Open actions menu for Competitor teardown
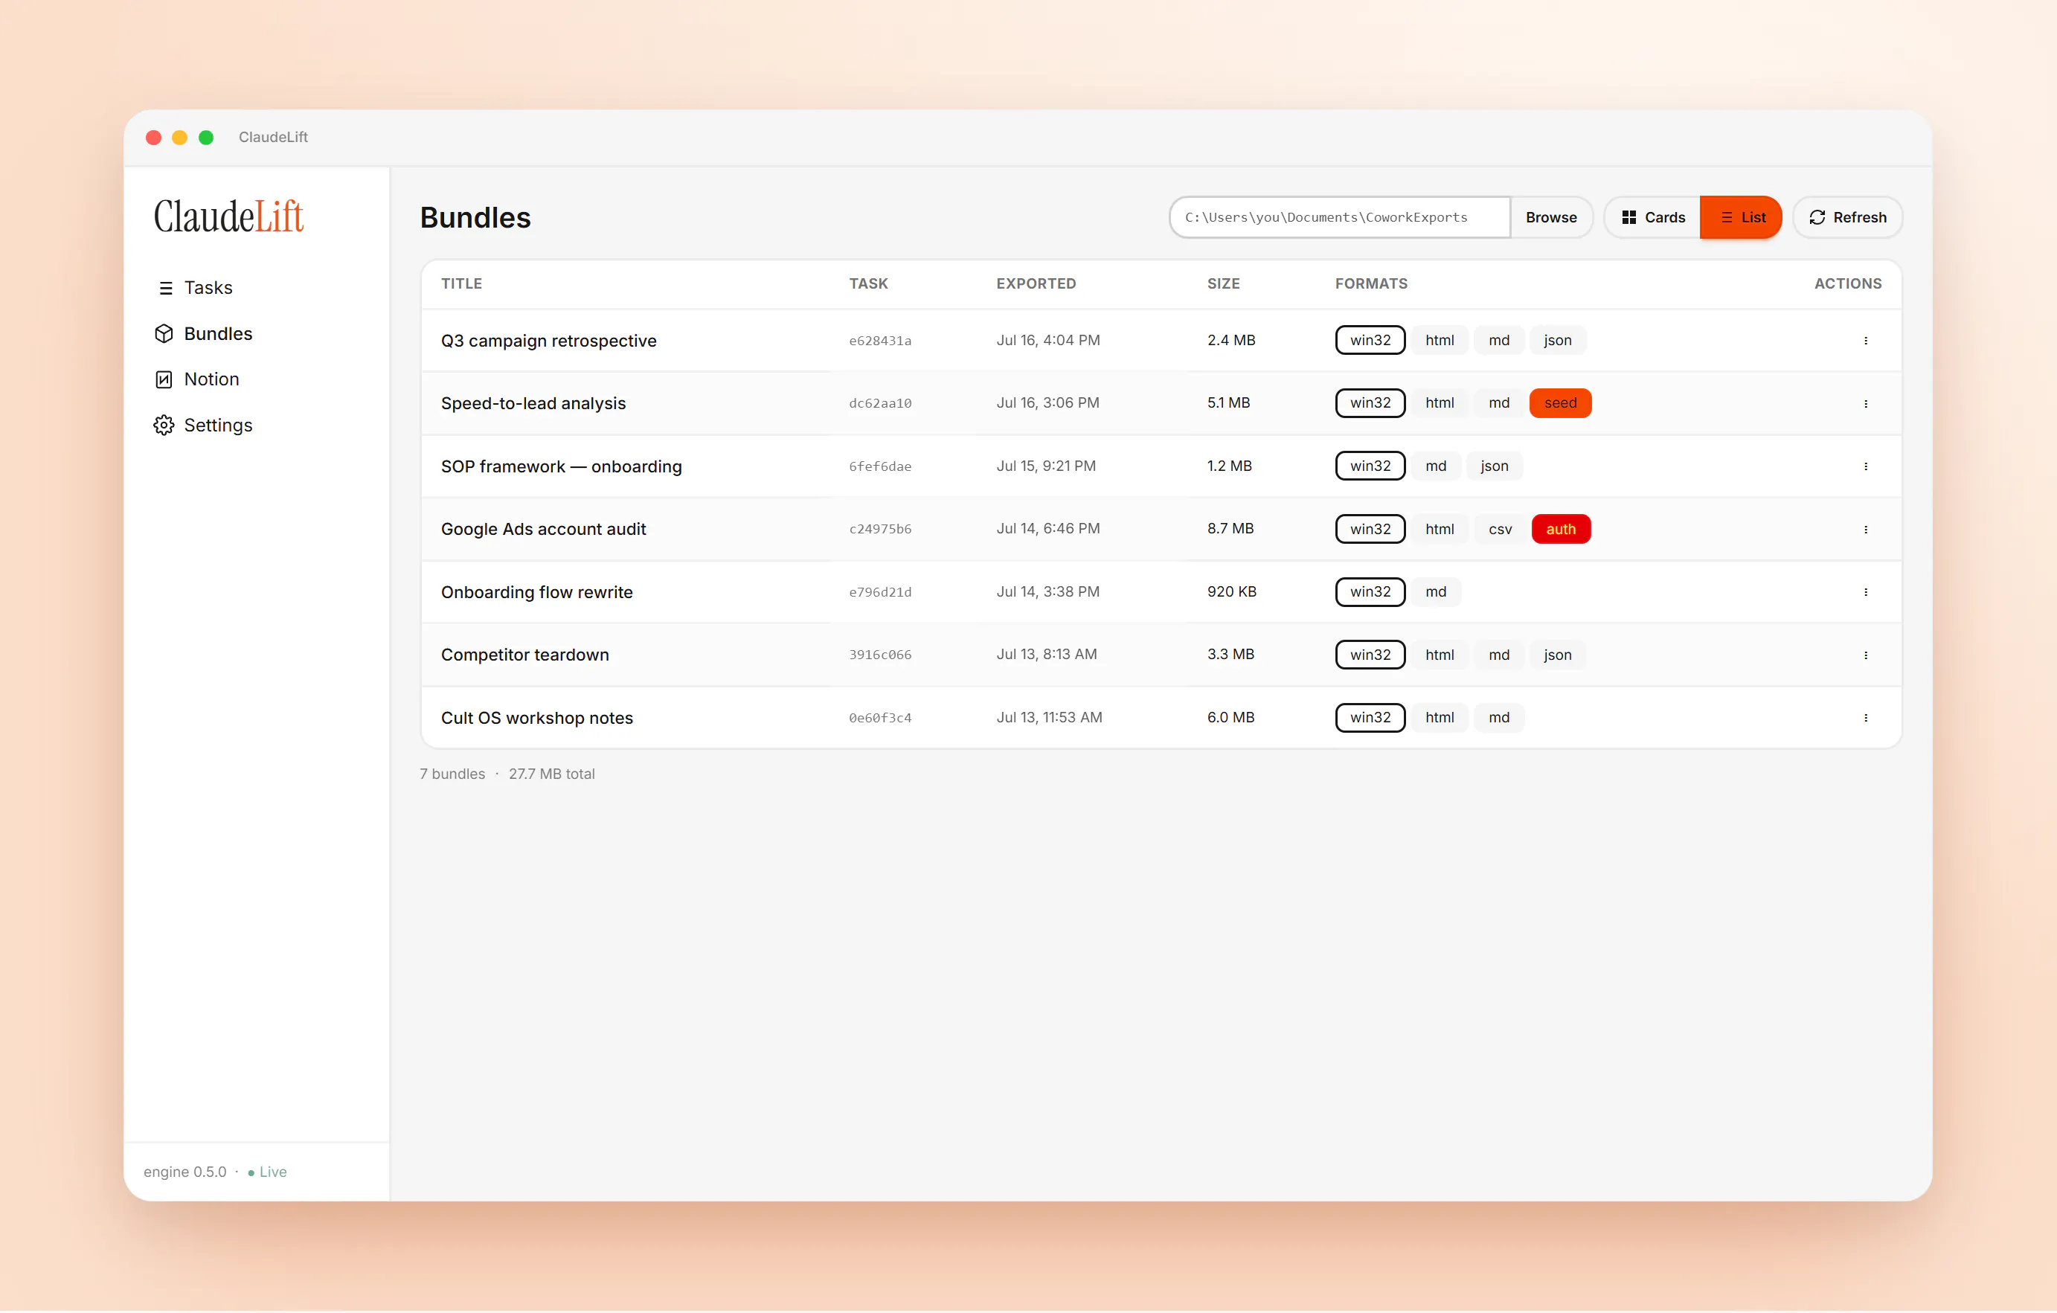The image size is (2057, 1313). tap(1865, 655)
